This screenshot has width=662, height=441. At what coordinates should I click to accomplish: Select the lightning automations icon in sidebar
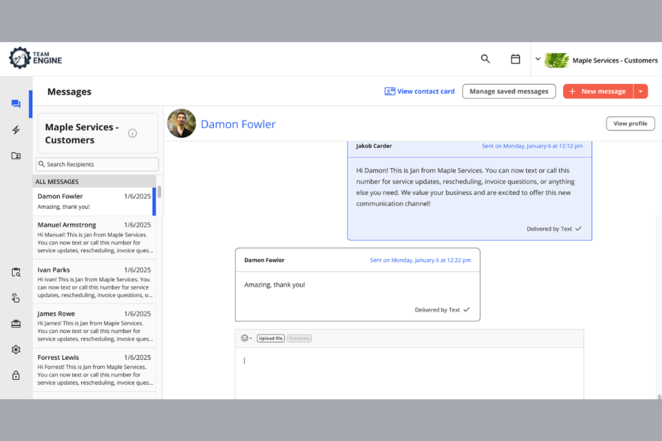click(16, 130)
